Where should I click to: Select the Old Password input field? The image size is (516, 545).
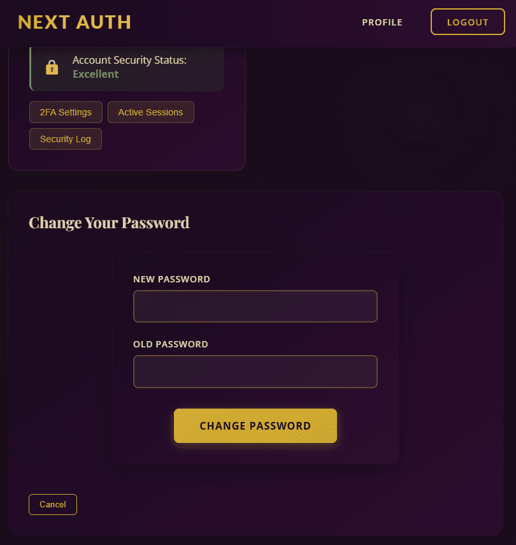click(255, 372)
